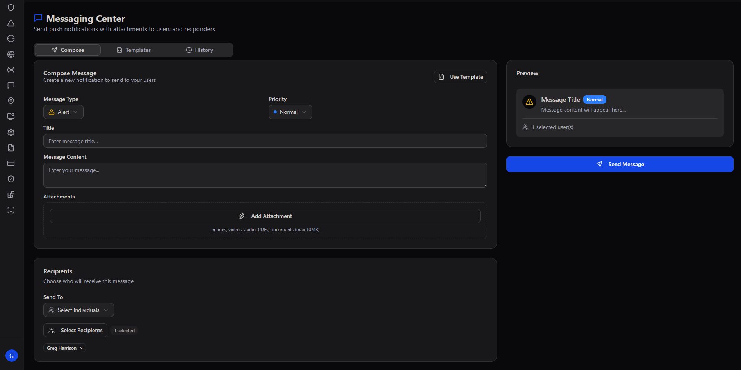This screenshot has width=741, height=370.
Task: Open the Message Type Alert dropdown
Action: [x=63, y=112]
